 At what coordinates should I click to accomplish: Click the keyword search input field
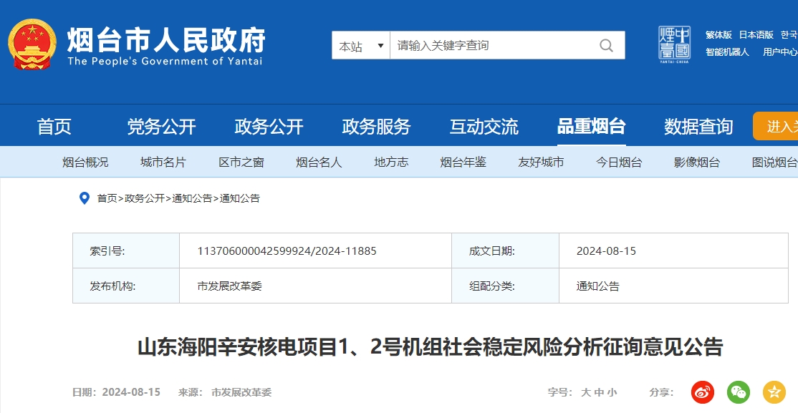pos(494,46)
